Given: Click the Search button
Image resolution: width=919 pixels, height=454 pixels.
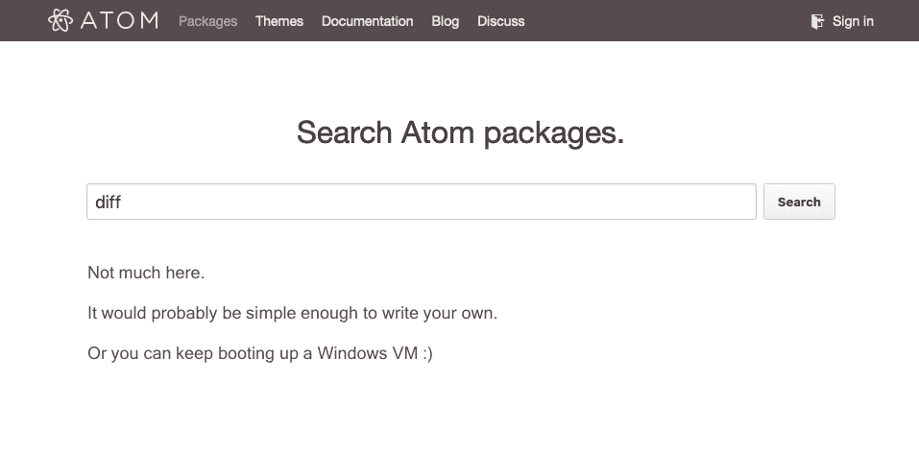Looking at the screenshot, I should tap(799, 202).
